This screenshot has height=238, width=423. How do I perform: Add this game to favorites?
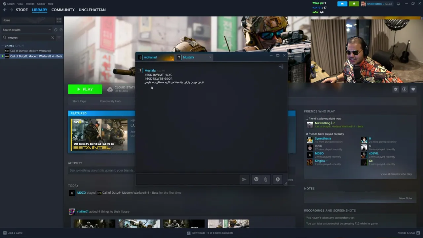(413, 89)
